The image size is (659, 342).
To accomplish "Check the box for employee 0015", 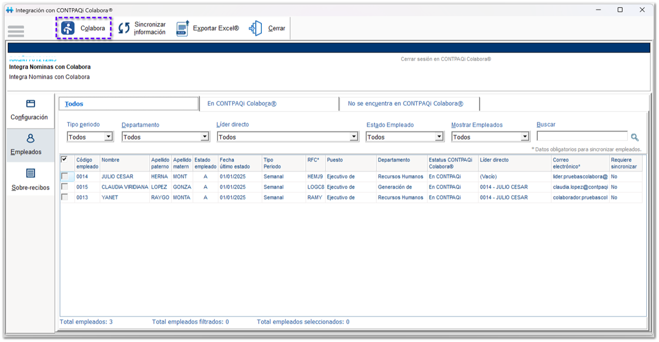I will tap(64, 187).
